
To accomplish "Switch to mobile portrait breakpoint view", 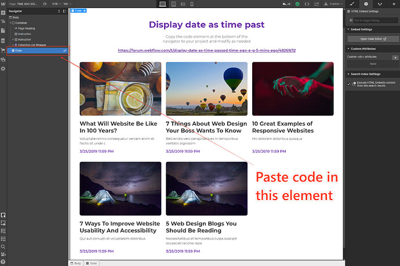I will [x=192, y=4].
